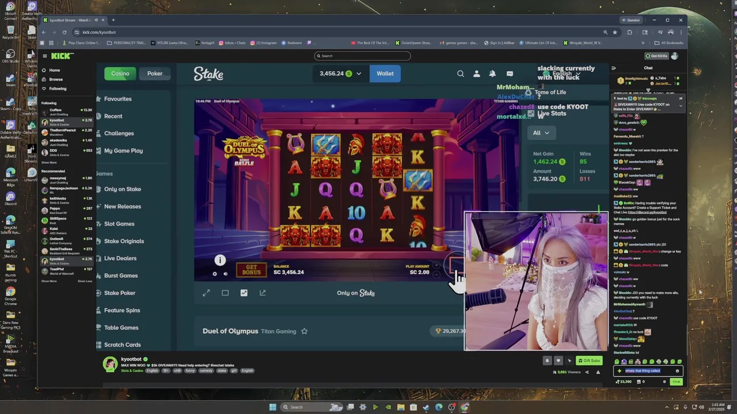Click the KICK logo
Image resolution: width=737 pixels, height=414 pixels.
(62, 56)
